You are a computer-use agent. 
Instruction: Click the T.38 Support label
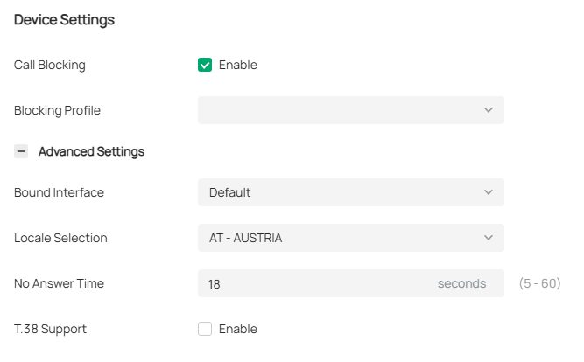click(50, 329)
